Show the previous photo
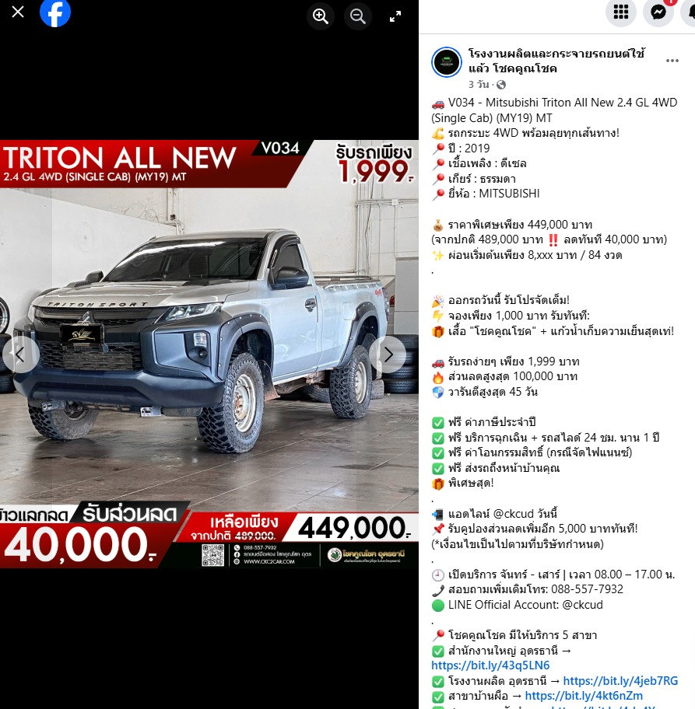This screenshot has height=709, width=695. point(20,355)
